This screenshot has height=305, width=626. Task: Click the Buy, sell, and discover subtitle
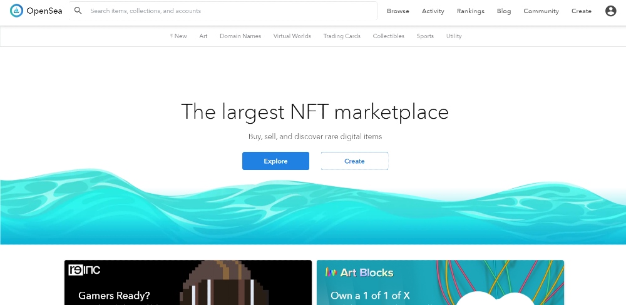315,136
